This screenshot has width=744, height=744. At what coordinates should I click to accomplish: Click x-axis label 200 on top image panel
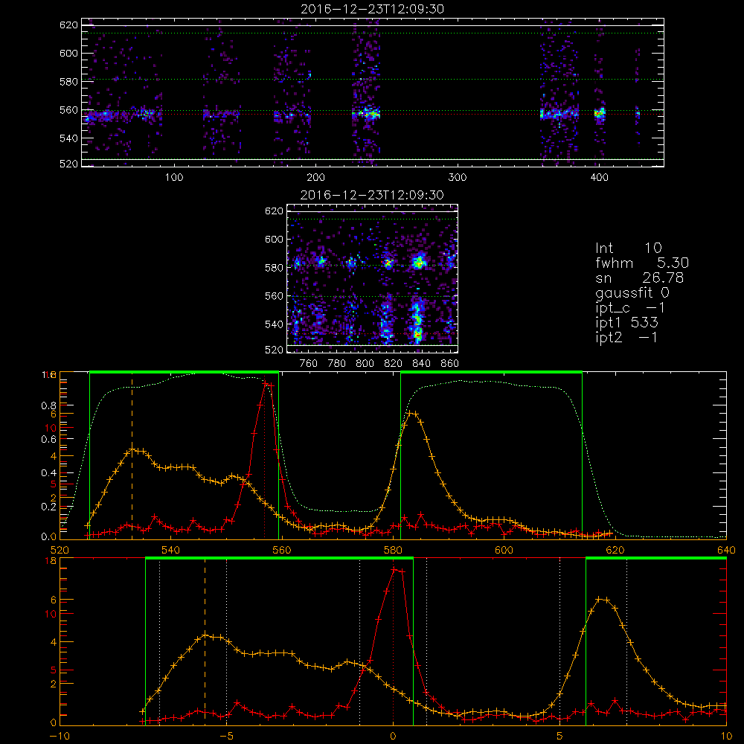point(315,178)
